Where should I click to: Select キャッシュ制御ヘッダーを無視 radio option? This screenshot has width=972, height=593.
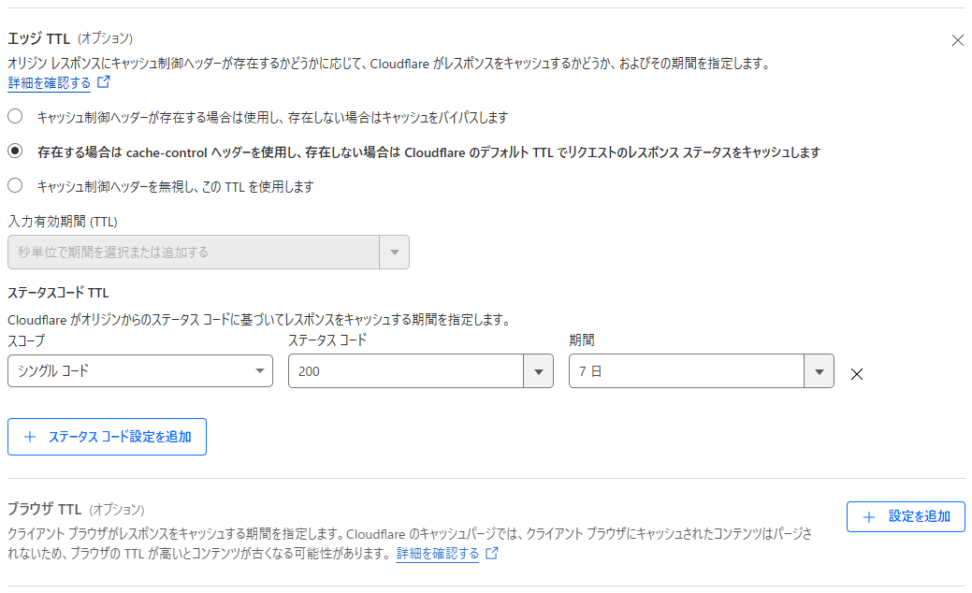pyautogui.click(x=15, y=185)
